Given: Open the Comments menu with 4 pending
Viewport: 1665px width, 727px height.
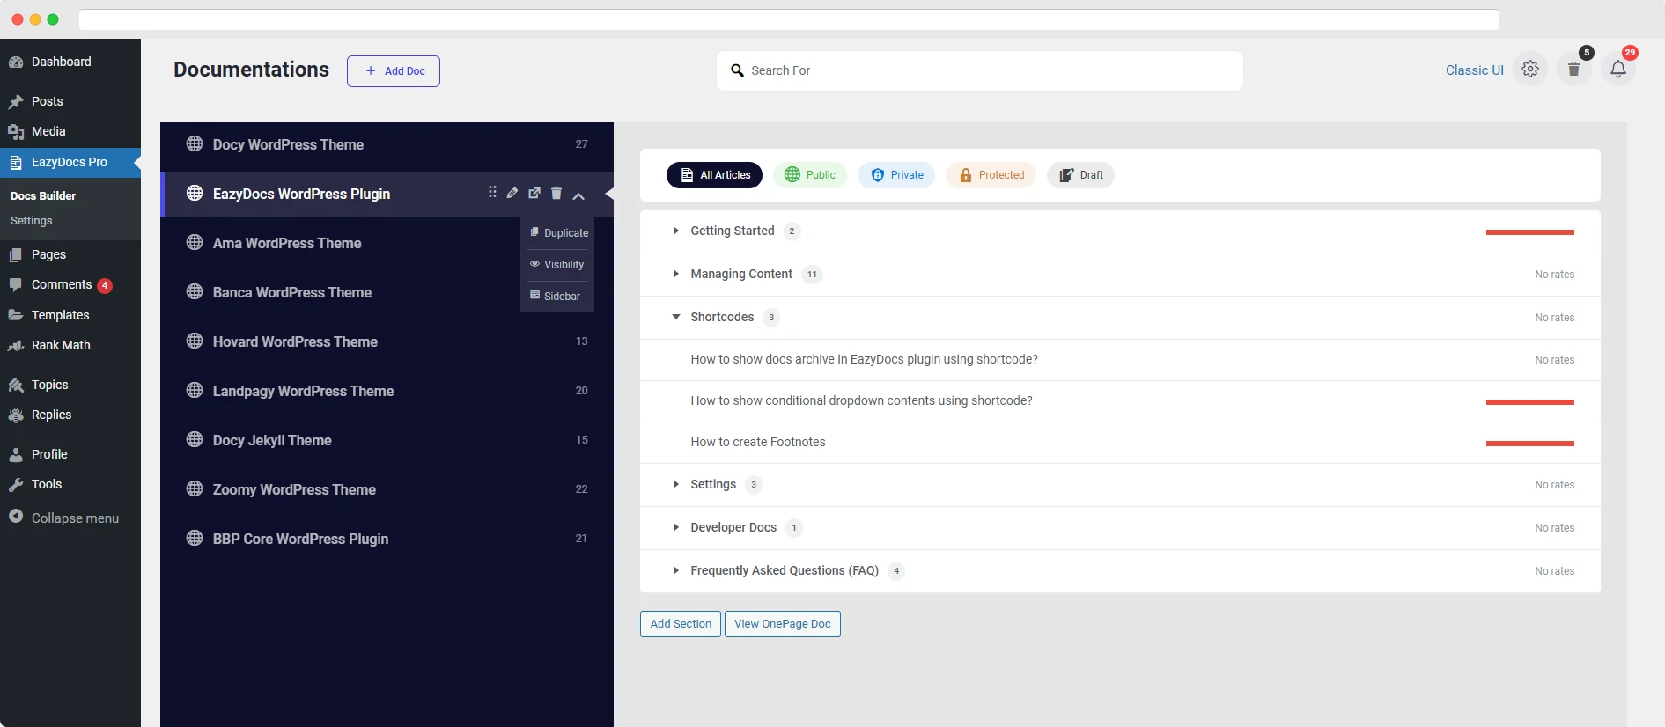Looking at the screenshot, I should pos(70,284).
